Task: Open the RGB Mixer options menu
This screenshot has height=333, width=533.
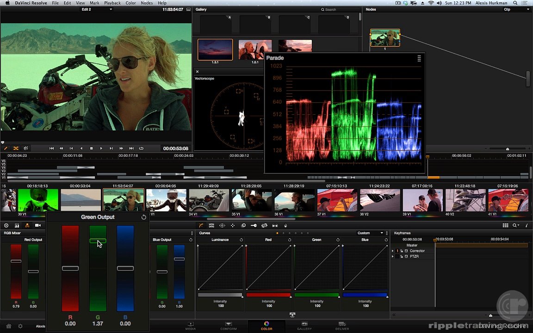Action: [192, 233]
